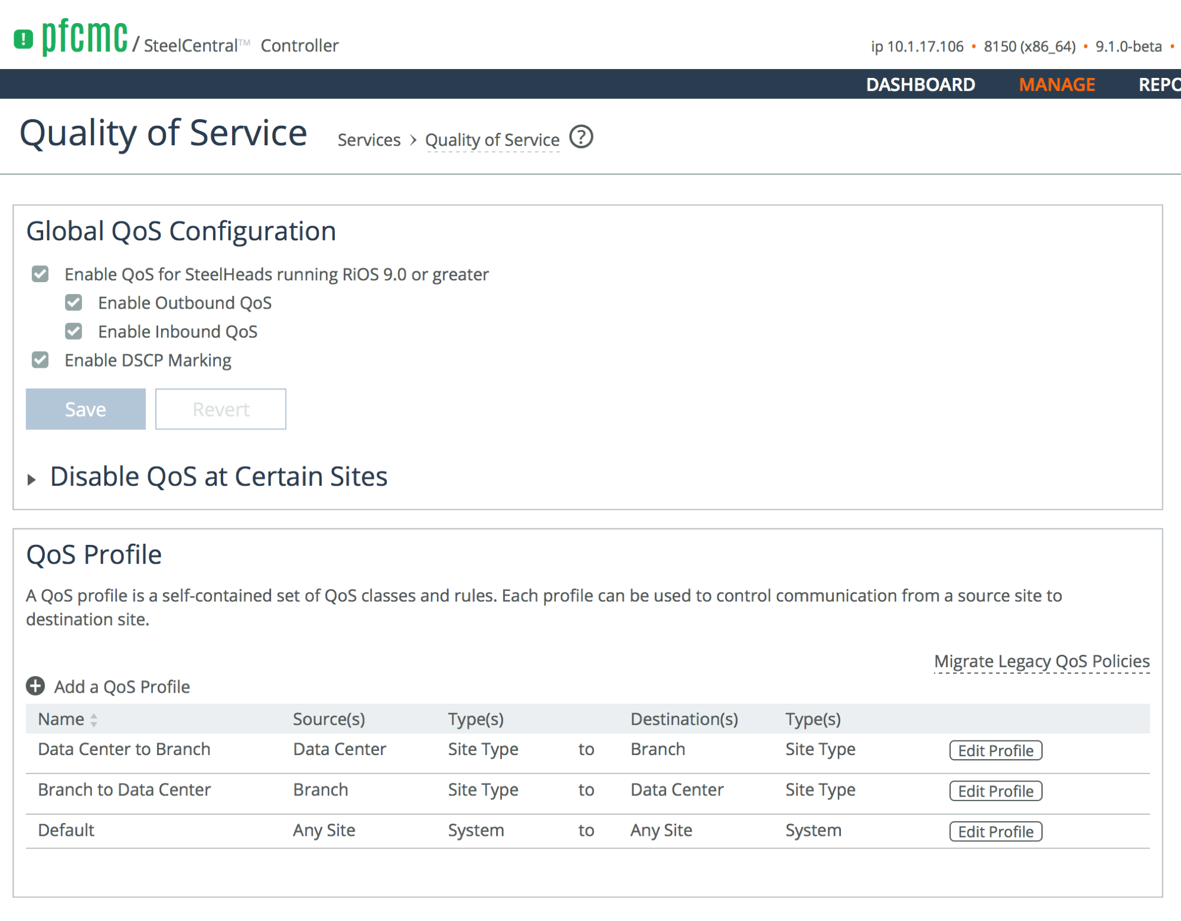Uncheck Enable Inbound QoS
Image resolution: width=1181 pixels, height=921 pixels.
pyautogui.click(x=74, y=331)
